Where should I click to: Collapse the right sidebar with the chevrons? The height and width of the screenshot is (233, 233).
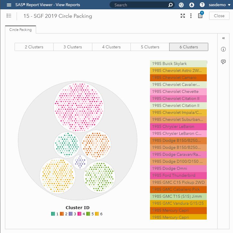[223, 38]
